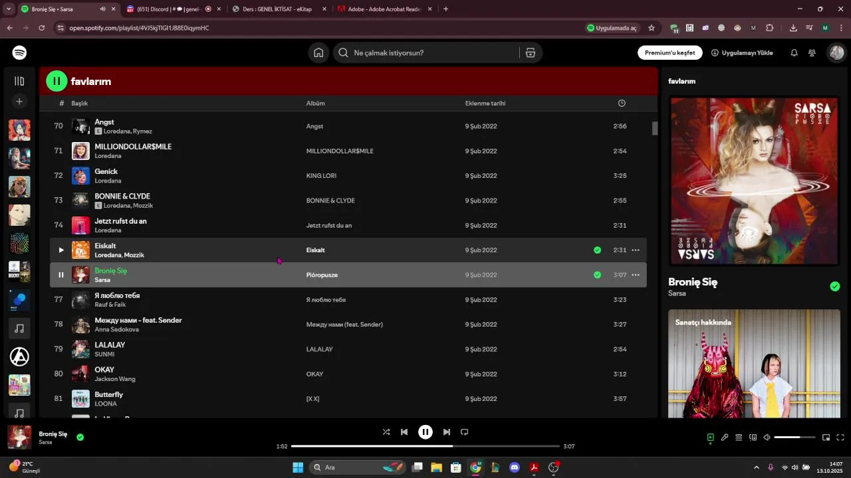Pause Bronię Się using its row pause icon

pos(61,275)
